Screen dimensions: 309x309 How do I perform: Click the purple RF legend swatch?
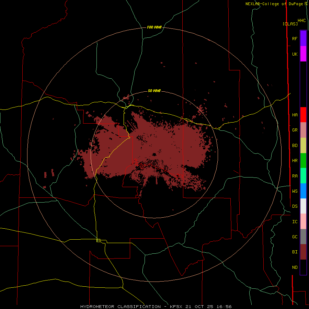pyautogui.click(x=303, y=38)
